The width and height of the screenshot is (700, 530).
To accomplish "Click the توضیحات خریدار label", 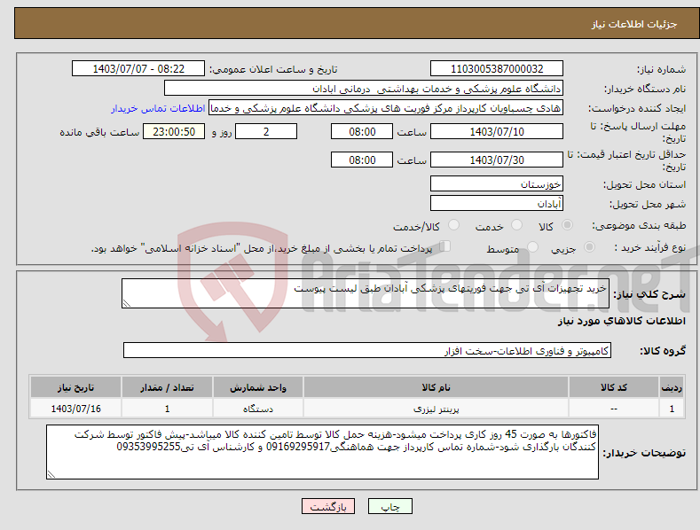I will point(644,453).
